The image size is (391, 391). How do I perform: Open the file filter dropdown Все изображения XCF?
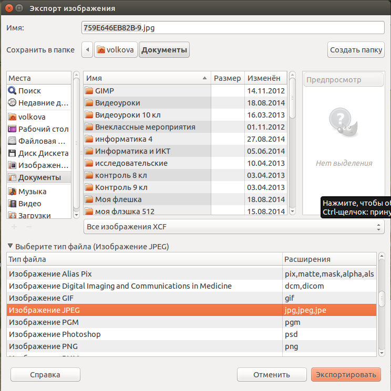click(234, 227)
